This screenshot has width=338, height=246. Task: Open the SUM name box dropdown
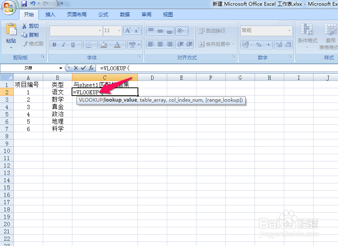pos(61,68)
